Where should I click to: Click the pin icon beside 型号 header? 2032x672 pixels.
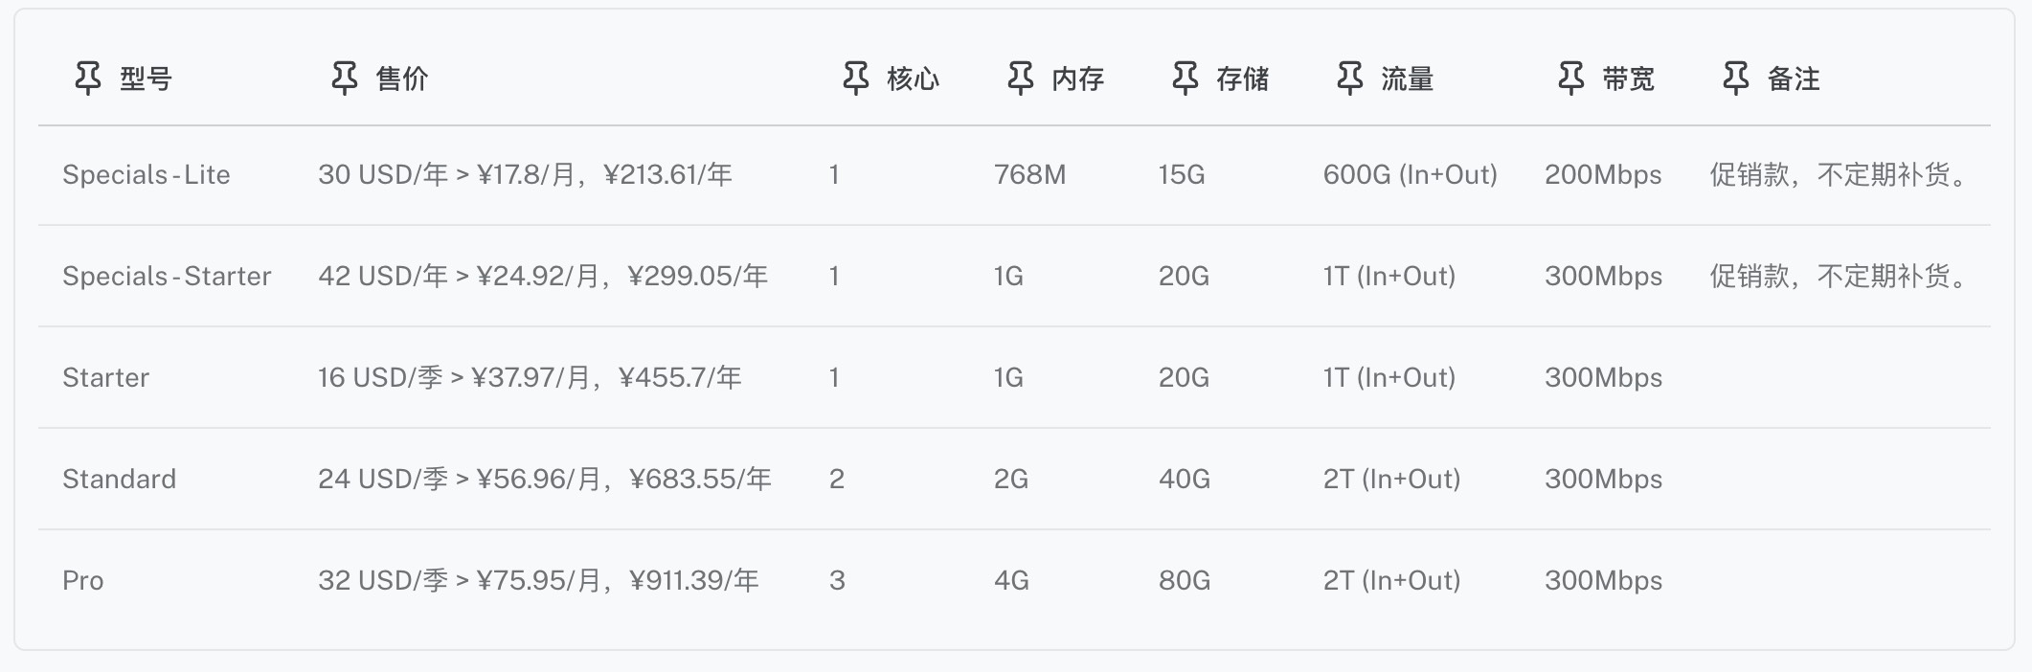point(88,78)
